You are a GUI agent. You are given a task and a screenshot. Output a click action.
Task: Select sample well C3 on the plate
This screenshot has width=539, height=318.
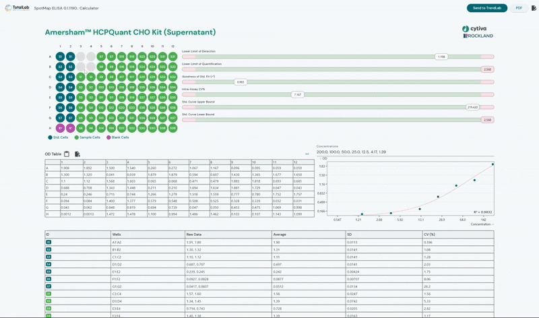point(81,77)
